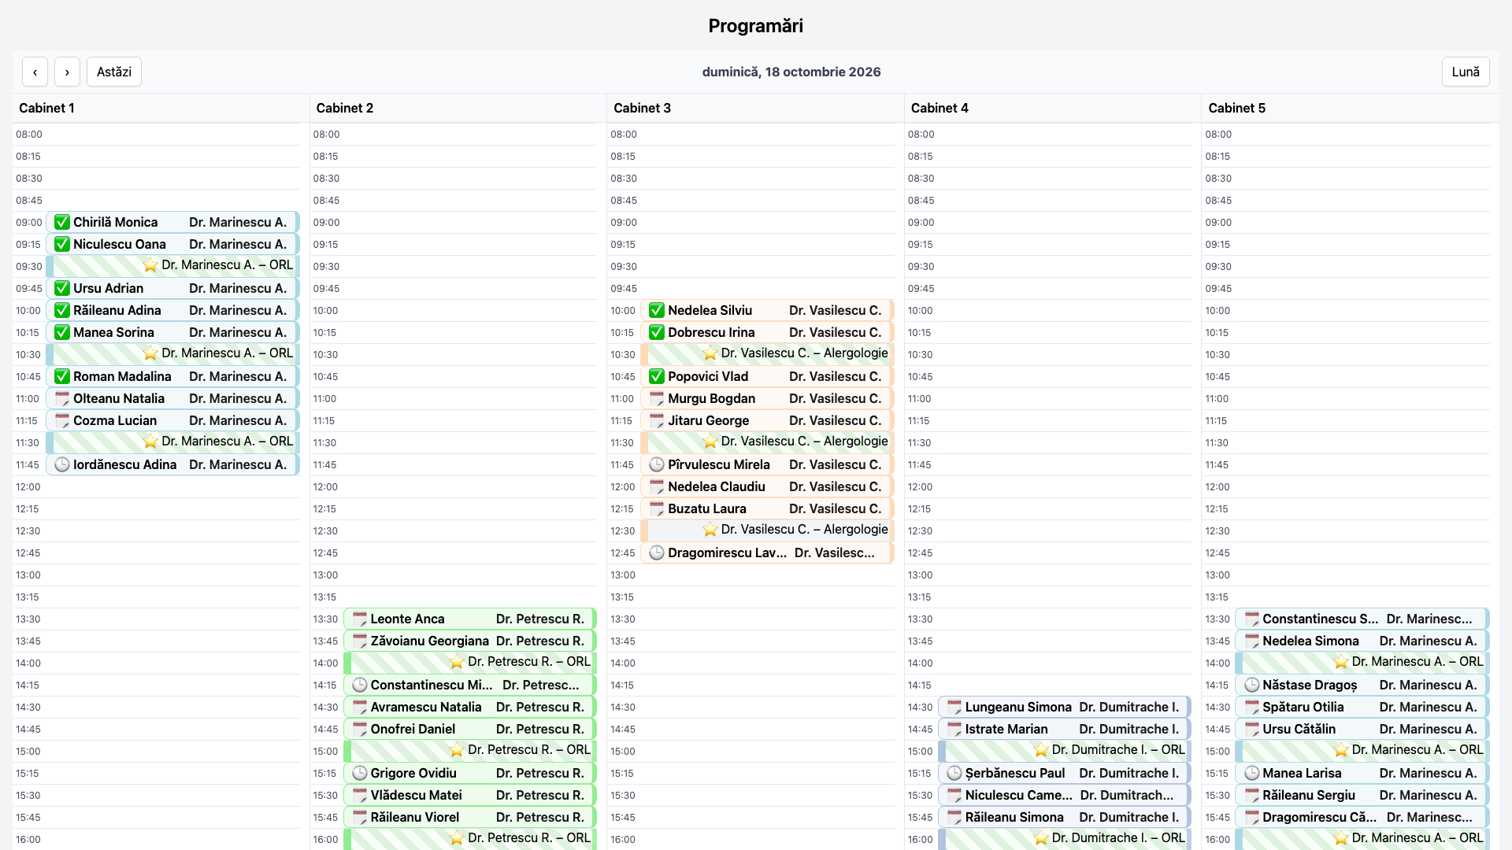This screenshot has height=850, width=1512.
Task: Open the Roman Madalina appointment
Action: point(172,376)
